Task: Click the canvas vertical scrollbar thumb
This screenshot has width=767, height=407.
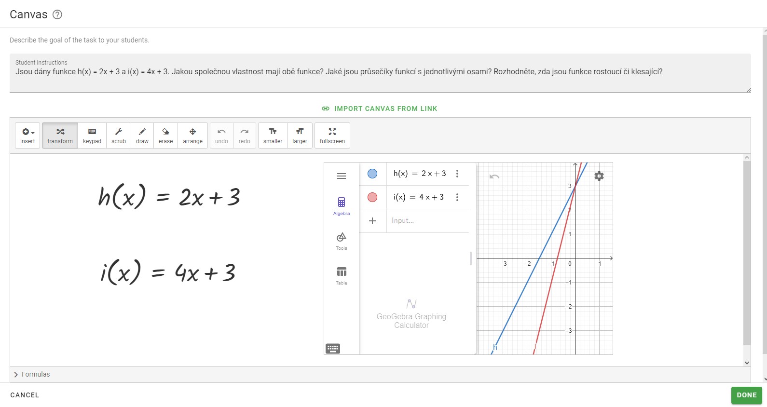Action: (747, 253)
